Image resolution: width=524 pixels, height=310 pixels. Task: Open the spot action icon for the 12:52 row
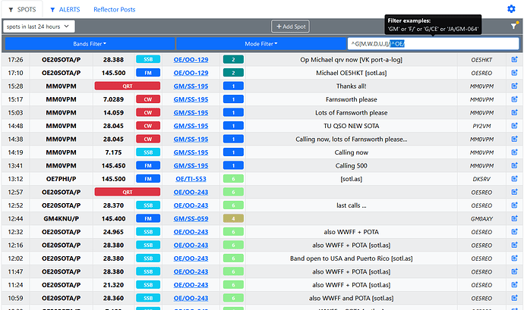click(514, 205)
